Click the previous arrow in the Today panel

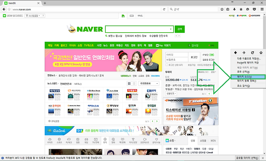click(x=209, y=94)
